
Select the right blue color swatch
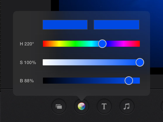pos(117,25)
